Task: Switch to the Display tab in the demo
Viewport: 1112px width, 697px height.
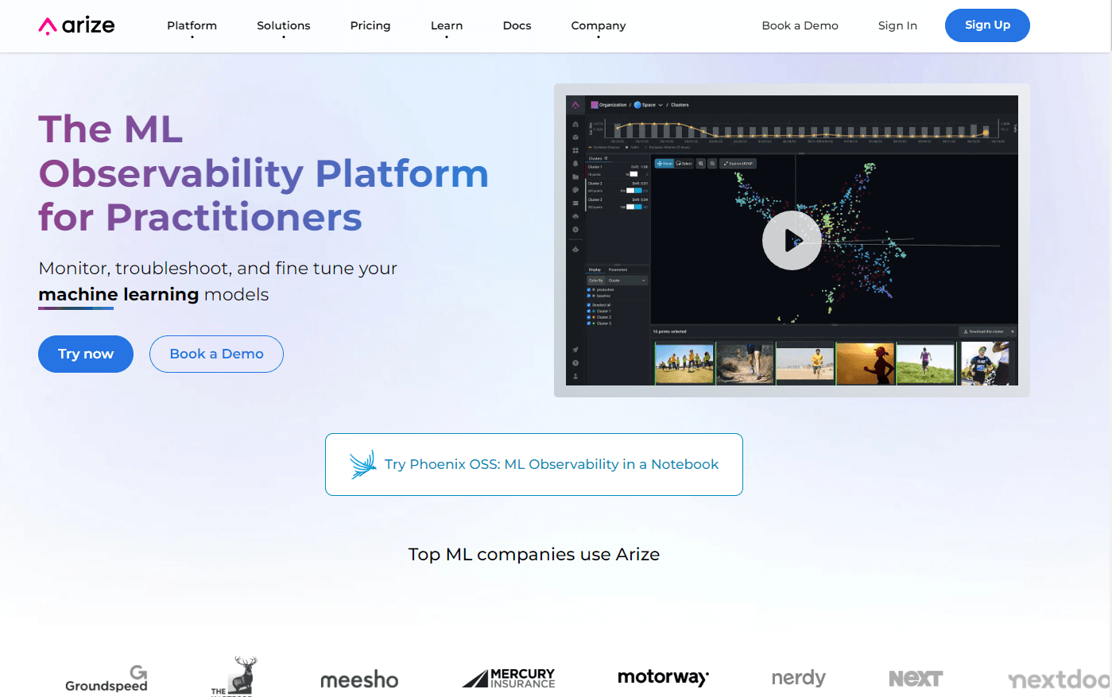Action: 595,269
